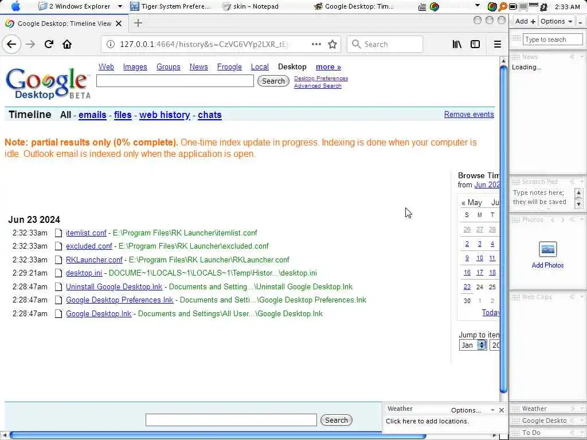Switch to skin - Notepad taskbar item
This screenshot has width=587, height=440.
[251, 6]
